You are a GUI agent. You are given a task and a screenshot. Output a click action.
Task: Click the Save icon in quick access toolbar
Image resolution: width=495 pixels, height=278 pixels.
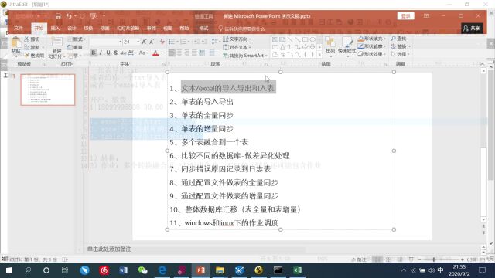pos(58,16)
